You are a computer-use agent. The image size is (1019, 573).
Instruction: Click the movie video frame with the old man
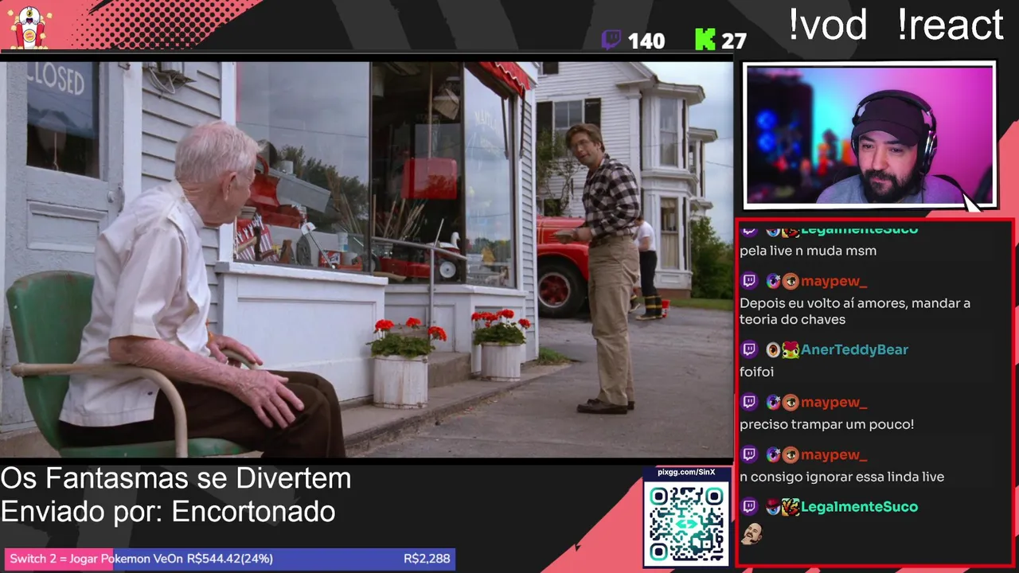point(366,259)
